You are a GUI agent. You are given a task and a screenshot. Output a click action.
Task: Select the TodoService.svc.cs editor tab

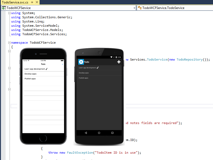tap(15, 2)
